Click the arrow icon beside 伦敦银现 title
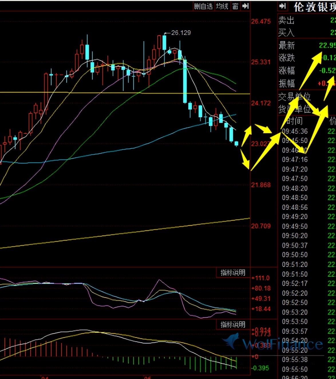 (282, 6)
